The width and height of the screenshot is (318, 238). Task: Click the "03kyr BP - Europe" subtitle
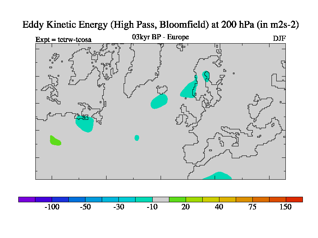160,37
